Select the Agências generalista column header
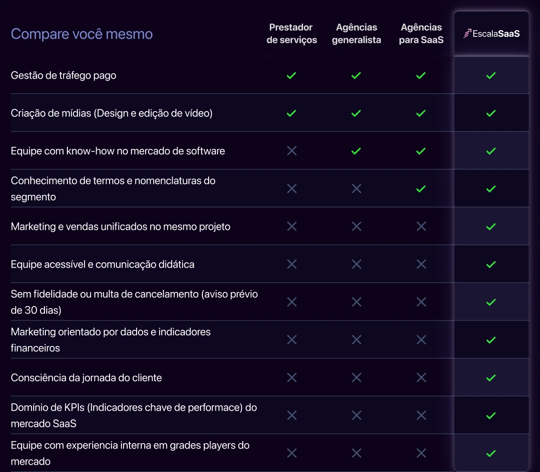The height and width of the screenshot is (472, 540). 357,34
